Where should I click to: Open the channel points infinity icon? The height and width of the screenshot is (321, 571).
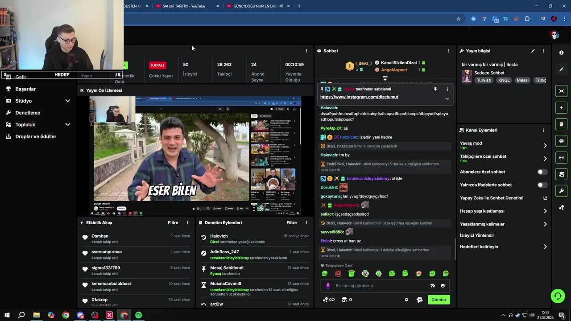point(328,300)
